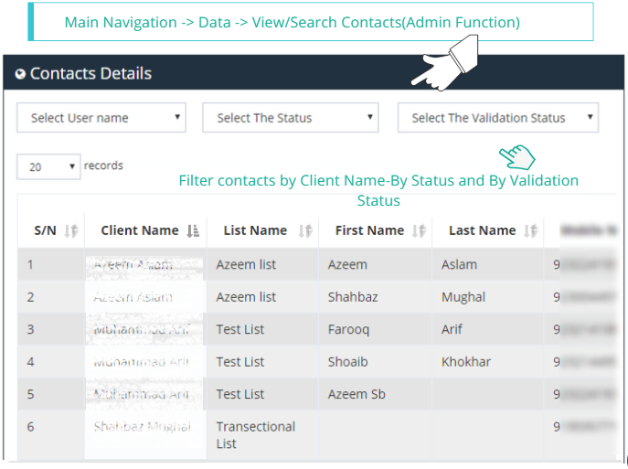Open Select User name dropdown
Viewport: 628px width, 469px height.
pos(101,118)
